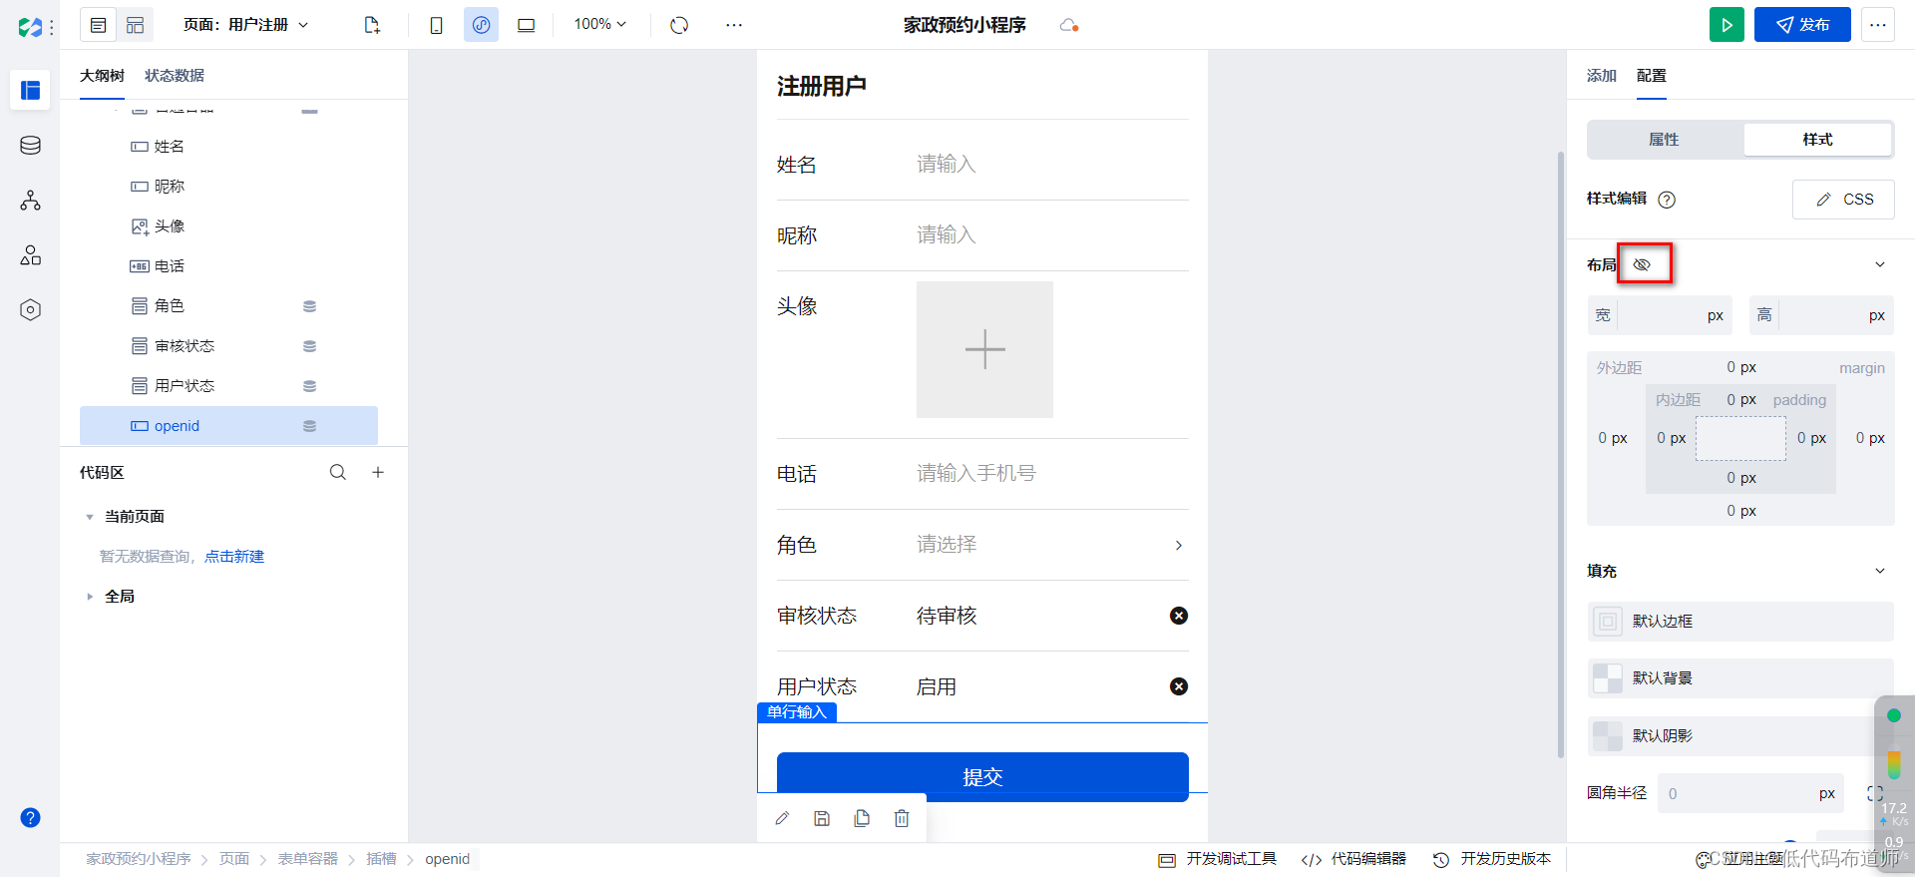Click the 圆角半径 input field
The width and height of the screenshot is (1915, 877).
1750,793
